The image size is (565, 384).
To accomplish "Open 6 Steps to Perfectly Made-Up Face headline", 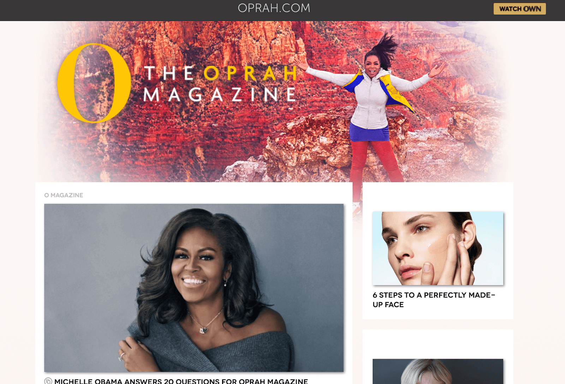I will click(x=434, y=300).
